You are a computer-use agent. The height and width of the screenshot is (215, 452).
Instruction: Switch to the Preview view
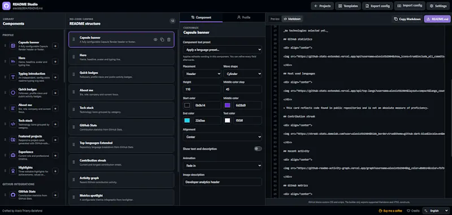click(275, 19)
